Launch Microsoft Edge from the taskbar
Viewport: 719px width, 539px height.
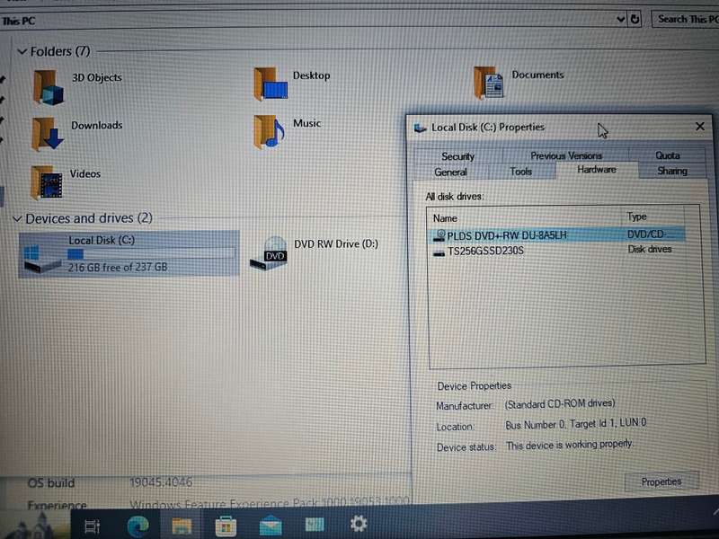(138, 526)
